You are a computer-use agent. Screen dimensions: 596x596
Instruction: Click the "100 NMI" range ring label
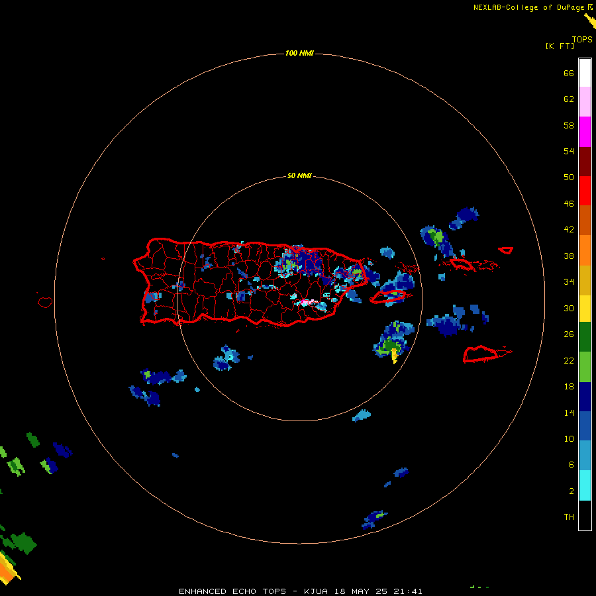(299, 53)
